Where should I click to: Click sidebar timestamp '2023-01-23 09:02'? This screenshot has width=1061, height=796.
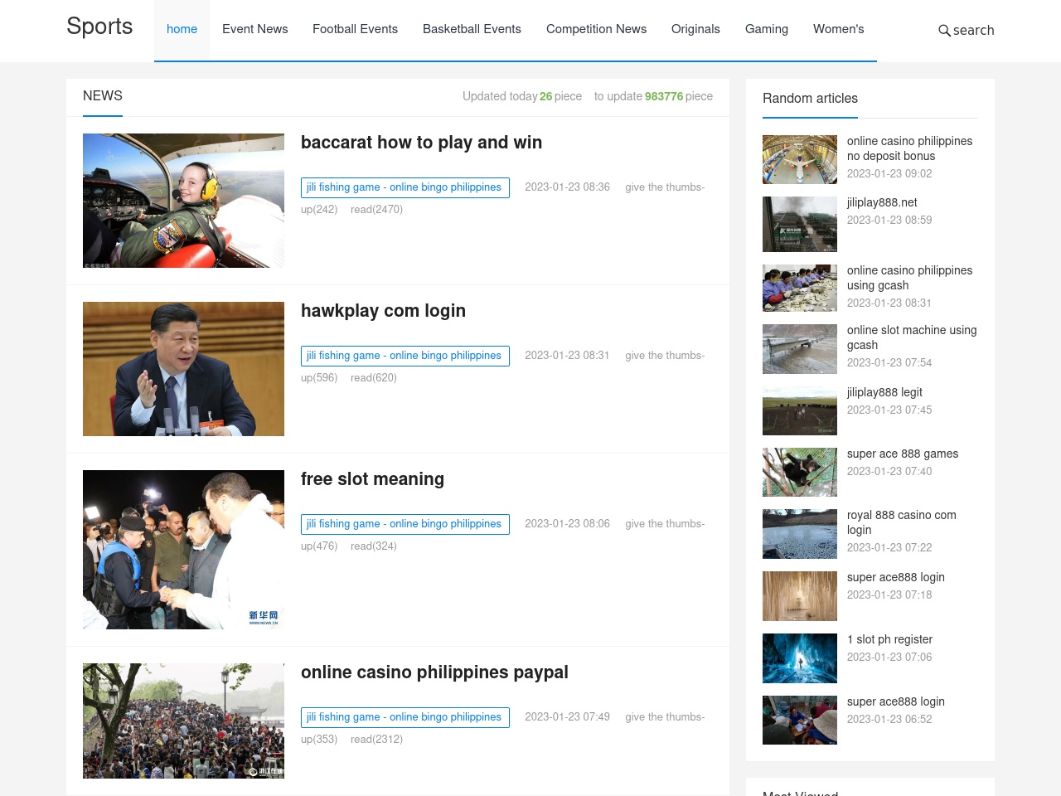(x=889, y=173)
